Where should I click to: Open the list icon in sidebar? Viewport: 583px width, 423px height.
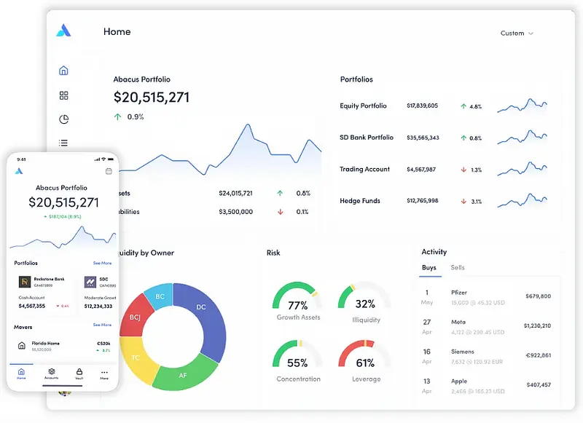point(63,143)
